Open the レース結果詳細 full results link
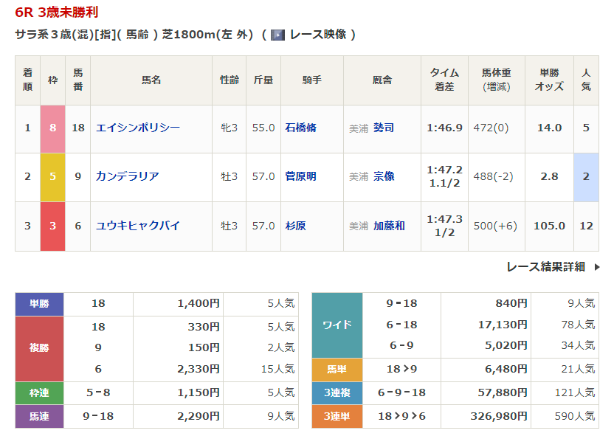This screenshot has height=436, width=614. tap(545, 267)
